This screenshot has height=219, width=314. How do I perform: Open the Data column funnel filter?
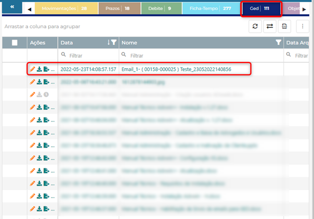point(114,42)
